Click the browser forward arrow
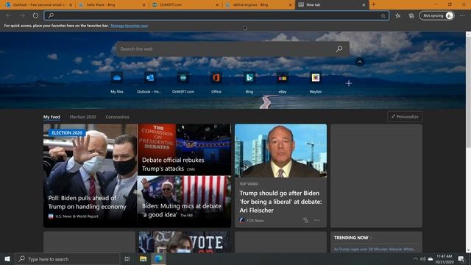 (x=22, y=15)
